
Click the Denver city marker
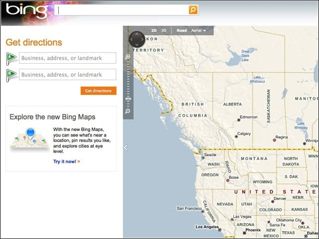(x=273, y=202)
